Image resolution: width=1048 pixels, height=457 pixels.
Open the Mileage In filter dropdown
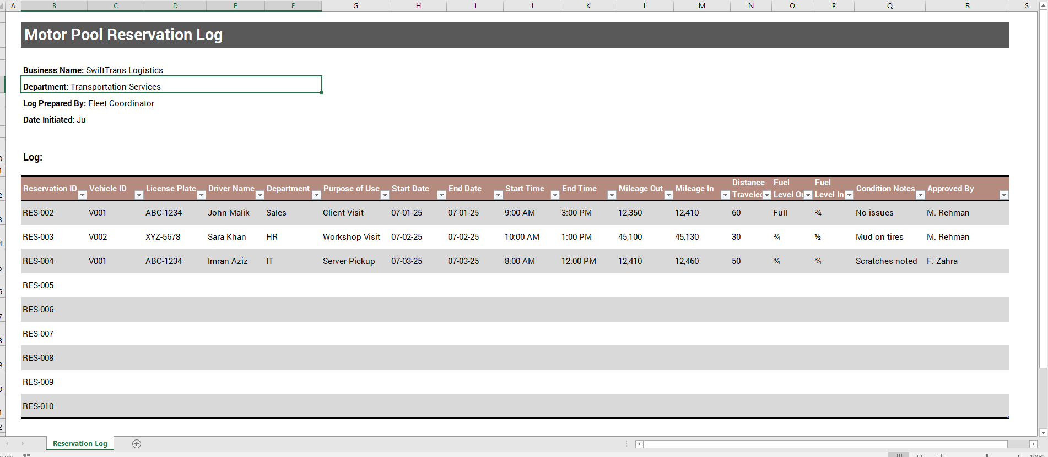tap(725, 195)
